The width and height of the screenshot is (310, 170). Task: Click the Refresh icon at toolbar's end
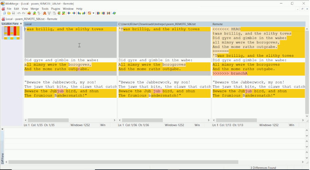coord(114,13)
